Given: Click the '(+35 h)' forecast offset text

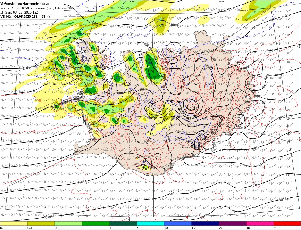Looking at the screenshot, I should coord(44,17).
